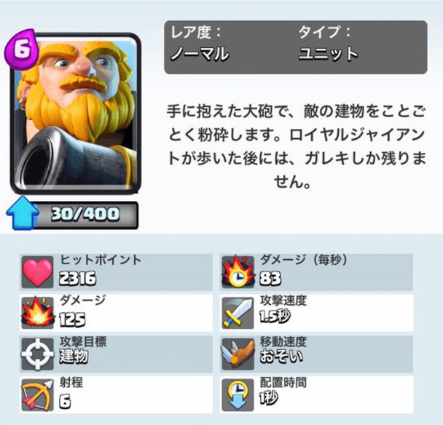Select the 射程 6 stat row
Screen dimensions: 443x425
pyautogui.click(x=116, y=395)
